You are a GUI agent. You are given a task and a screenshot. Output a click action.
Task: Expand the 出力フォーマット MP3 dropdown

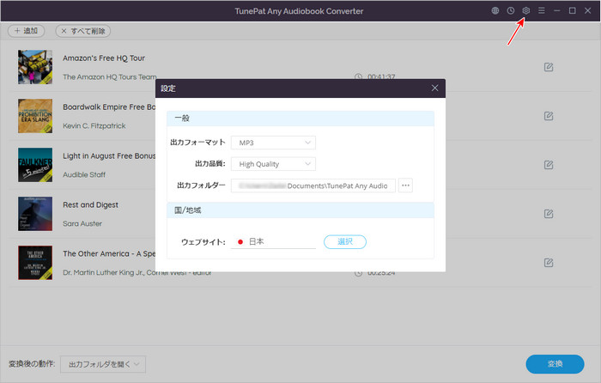273,143
